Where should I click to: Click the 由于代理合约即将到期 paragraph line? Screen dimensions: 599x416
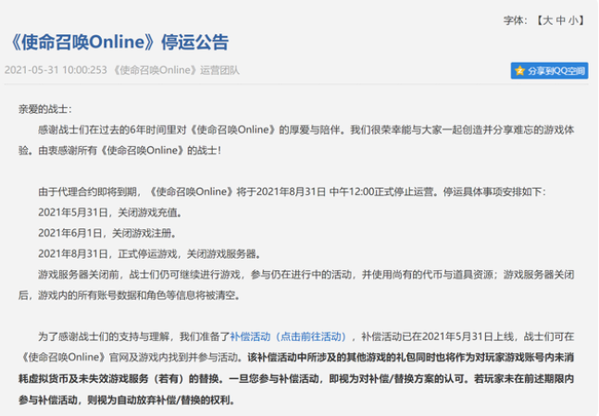click(293, 191)
